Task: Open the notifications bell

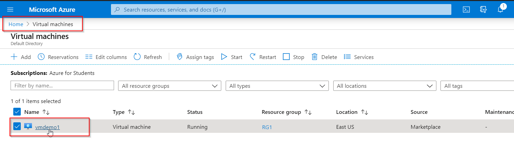Action: click(x=500, y=10)
